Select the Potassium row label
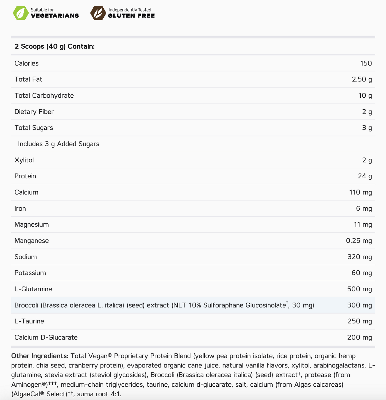This screenshot has width=386, height=400. click(x=30, y=273)
